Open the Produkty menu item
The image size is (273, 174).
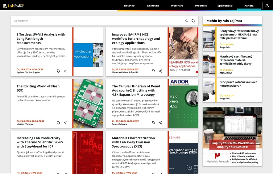[201, 6]
